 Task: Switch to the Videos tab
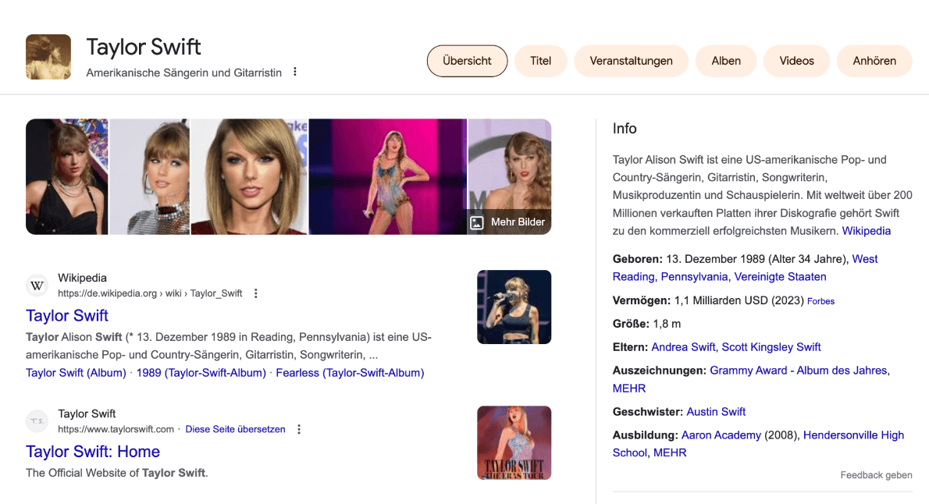(796, 61)
